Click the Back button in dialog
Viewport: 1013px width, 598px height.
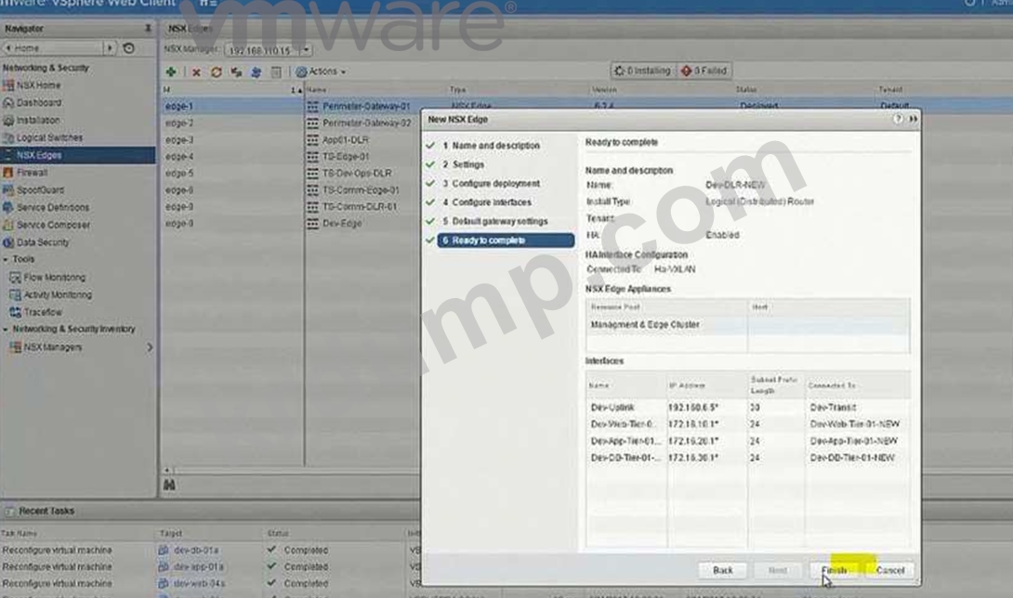[x=722, y=570]
